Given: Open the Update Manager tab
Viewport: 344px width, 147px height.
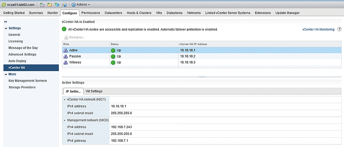Looking at the screenshot, I should tap(287, 13).
